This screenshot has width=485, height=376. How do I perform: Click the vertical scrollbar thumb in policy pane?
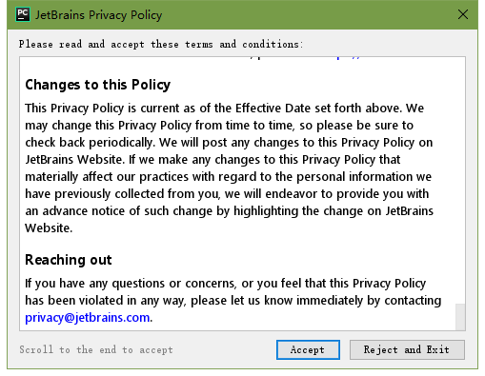click(x=460, y=317)
